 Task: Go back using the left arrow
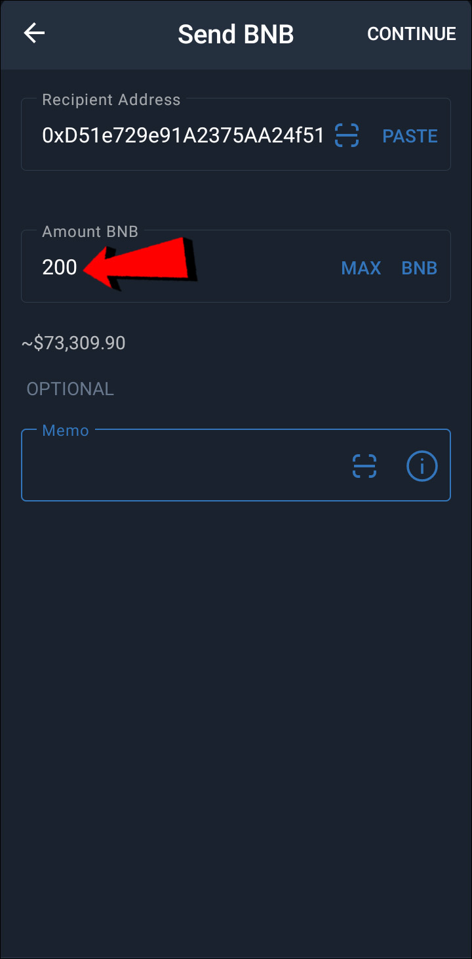click(34, 33)
